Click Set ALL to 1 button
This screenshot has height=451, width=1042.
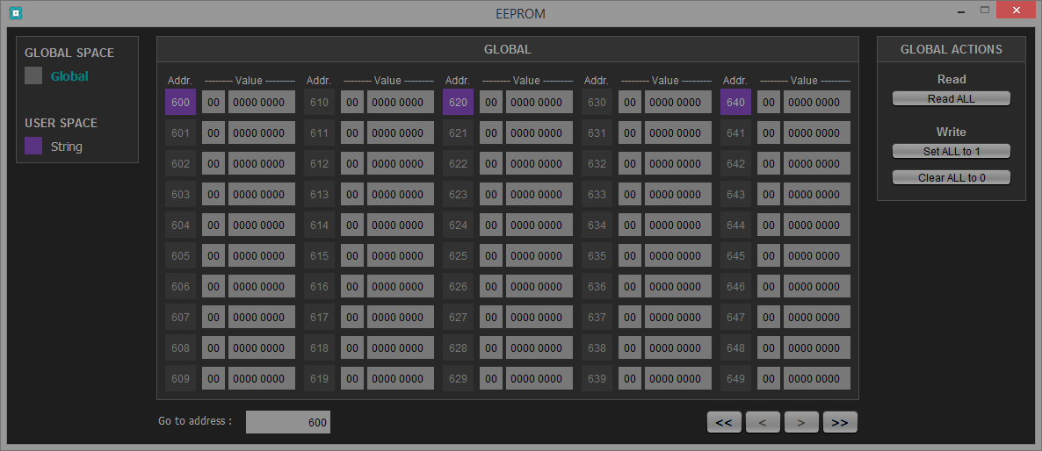[x=951, y=151]
